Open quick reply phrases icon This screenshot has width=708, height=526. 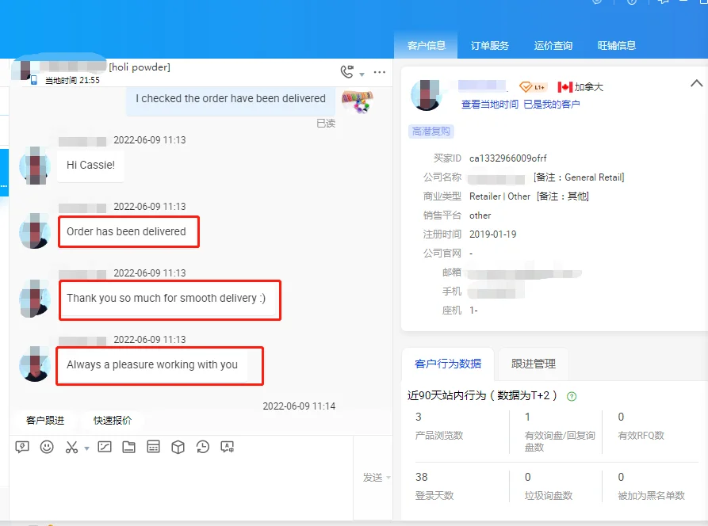tap(22, 447)
